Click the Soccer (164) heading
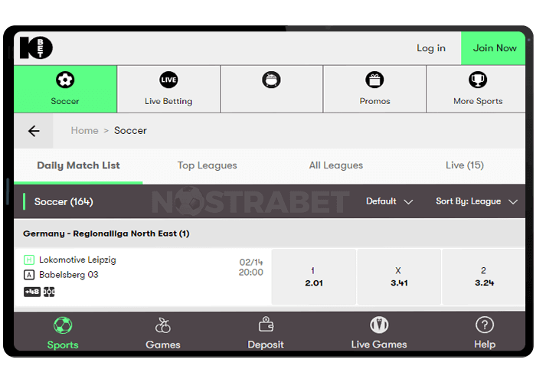Image resolution: width=536 pixels, height=379 pixels. [x=64, y=201]
